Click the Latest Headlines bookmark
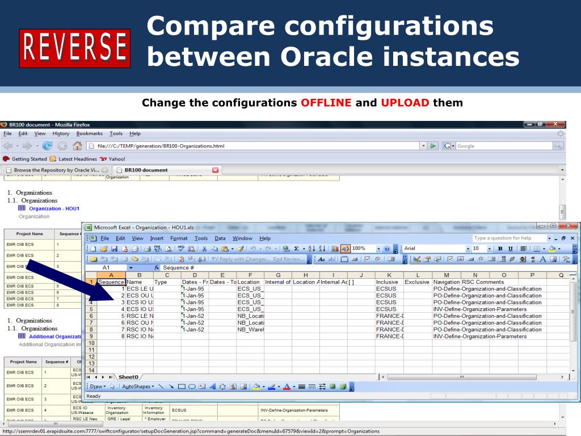The height and width of the screenshot is (436, 581). click(x=73, y=159)
